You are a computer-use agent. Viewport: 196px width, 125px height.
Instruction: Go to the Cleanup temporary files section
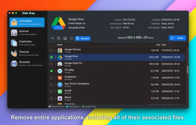(27, 53)
